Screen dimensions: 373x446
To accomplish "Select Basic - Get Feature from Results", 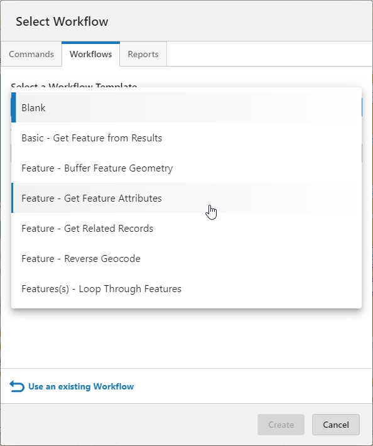I will tap(186, 138).
